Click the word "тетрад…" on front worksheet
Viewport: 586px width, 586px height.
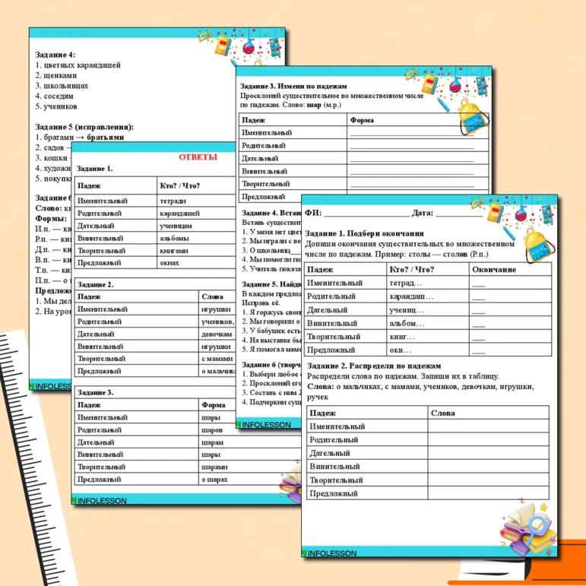tap(406, 283)
